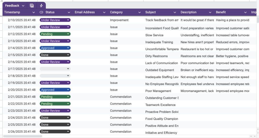Open the Timestamp column filter arrow
The height and width of the screenshot is (138, 259).
coord(34,12)
